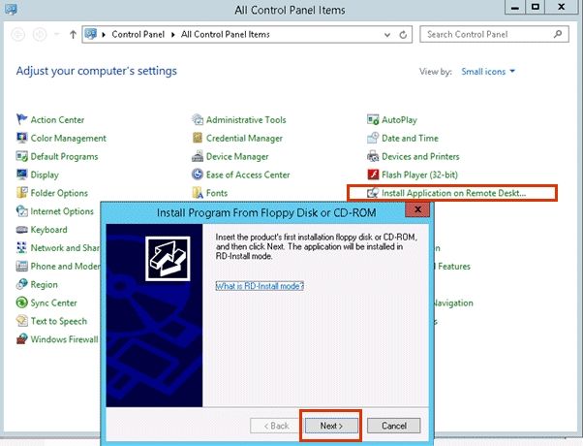Open Region globe icon
Viewport: 583px width, 446px height.
coord(21,284)
